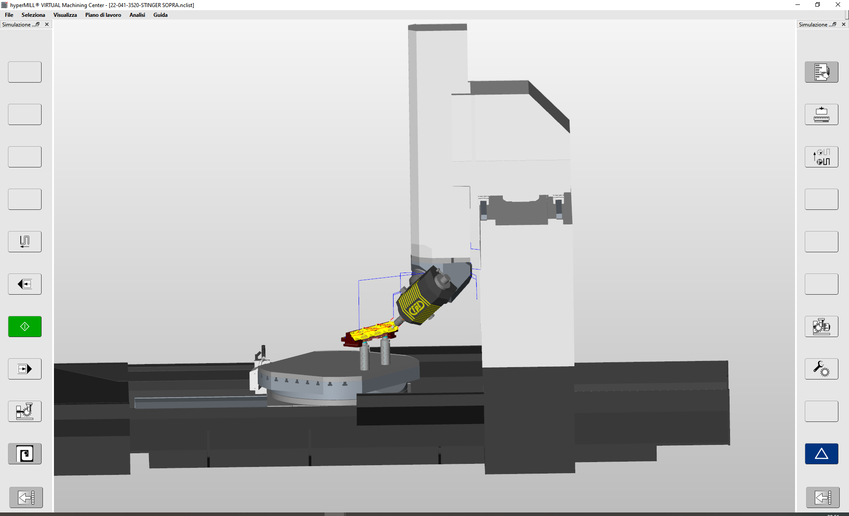
Task: Undock the left Simulazione panel
Action: [38, 24]
